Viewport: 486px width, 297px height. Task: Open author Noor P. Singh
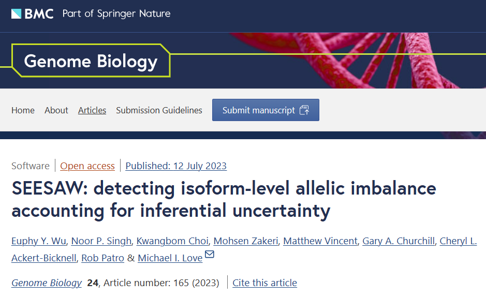[101, 241]
